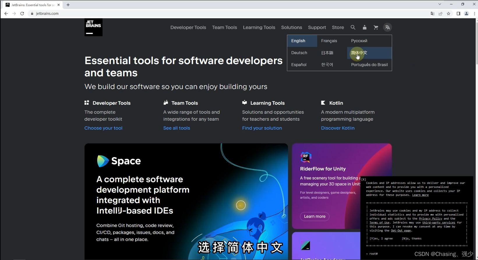The width and height of the screenshot is (478, 260).
Task: Select Português do Brasil language option
Action: [369, 65]
